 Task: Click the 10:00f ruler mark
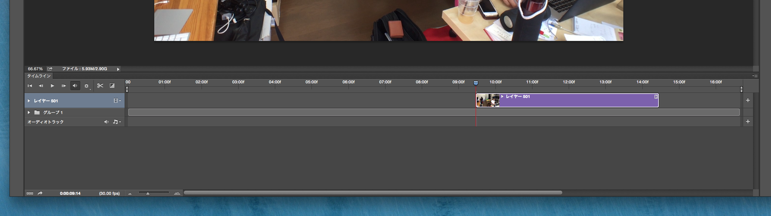click(x=495, y=82)
